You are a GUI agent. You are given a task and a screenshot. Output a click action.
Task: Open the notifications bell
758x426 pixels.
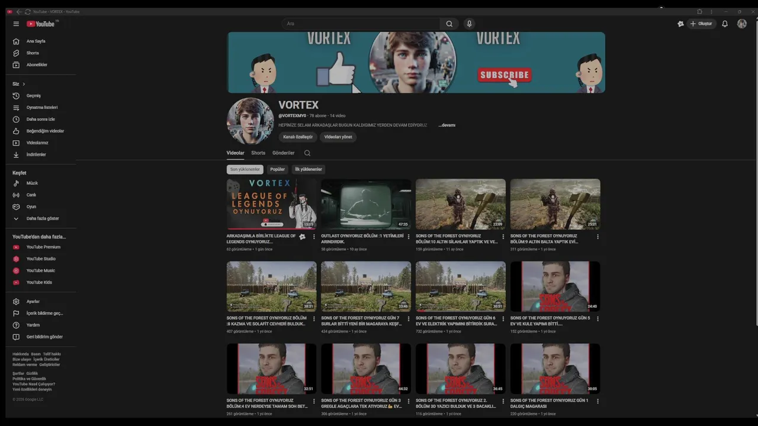(x=724, y=24)
